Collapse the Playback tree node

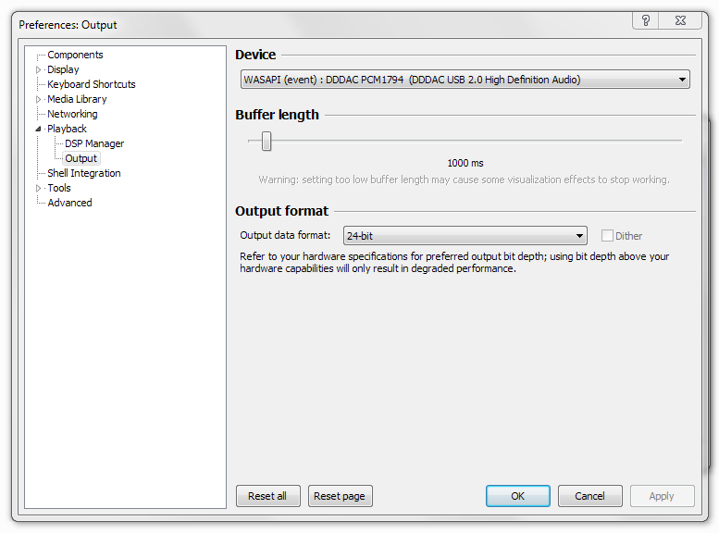pyautogui.click(x=39, y=130)
